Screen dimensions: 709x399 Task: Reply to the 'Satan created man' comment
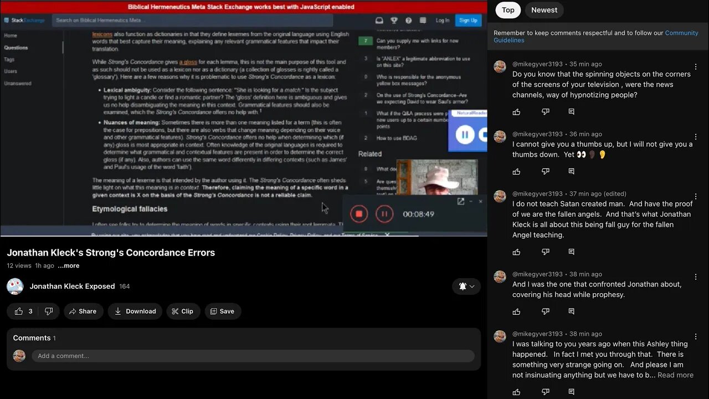[572, 252]
